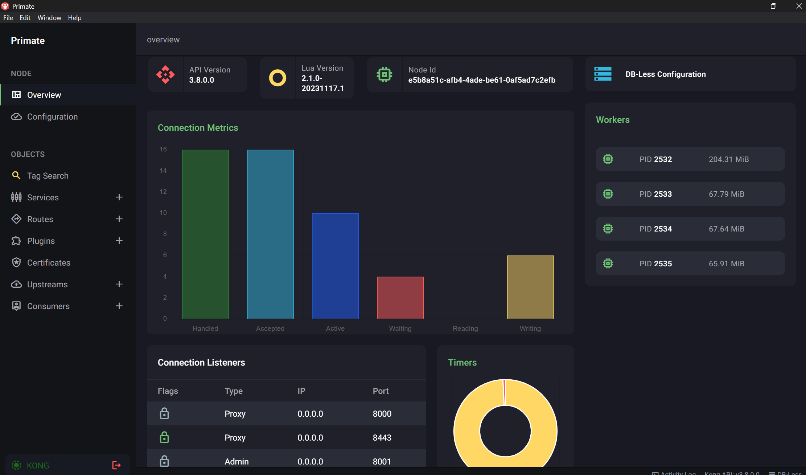Click the Kong API version status entry
This screenshot has width=806, height=475.
click(732, 473)
